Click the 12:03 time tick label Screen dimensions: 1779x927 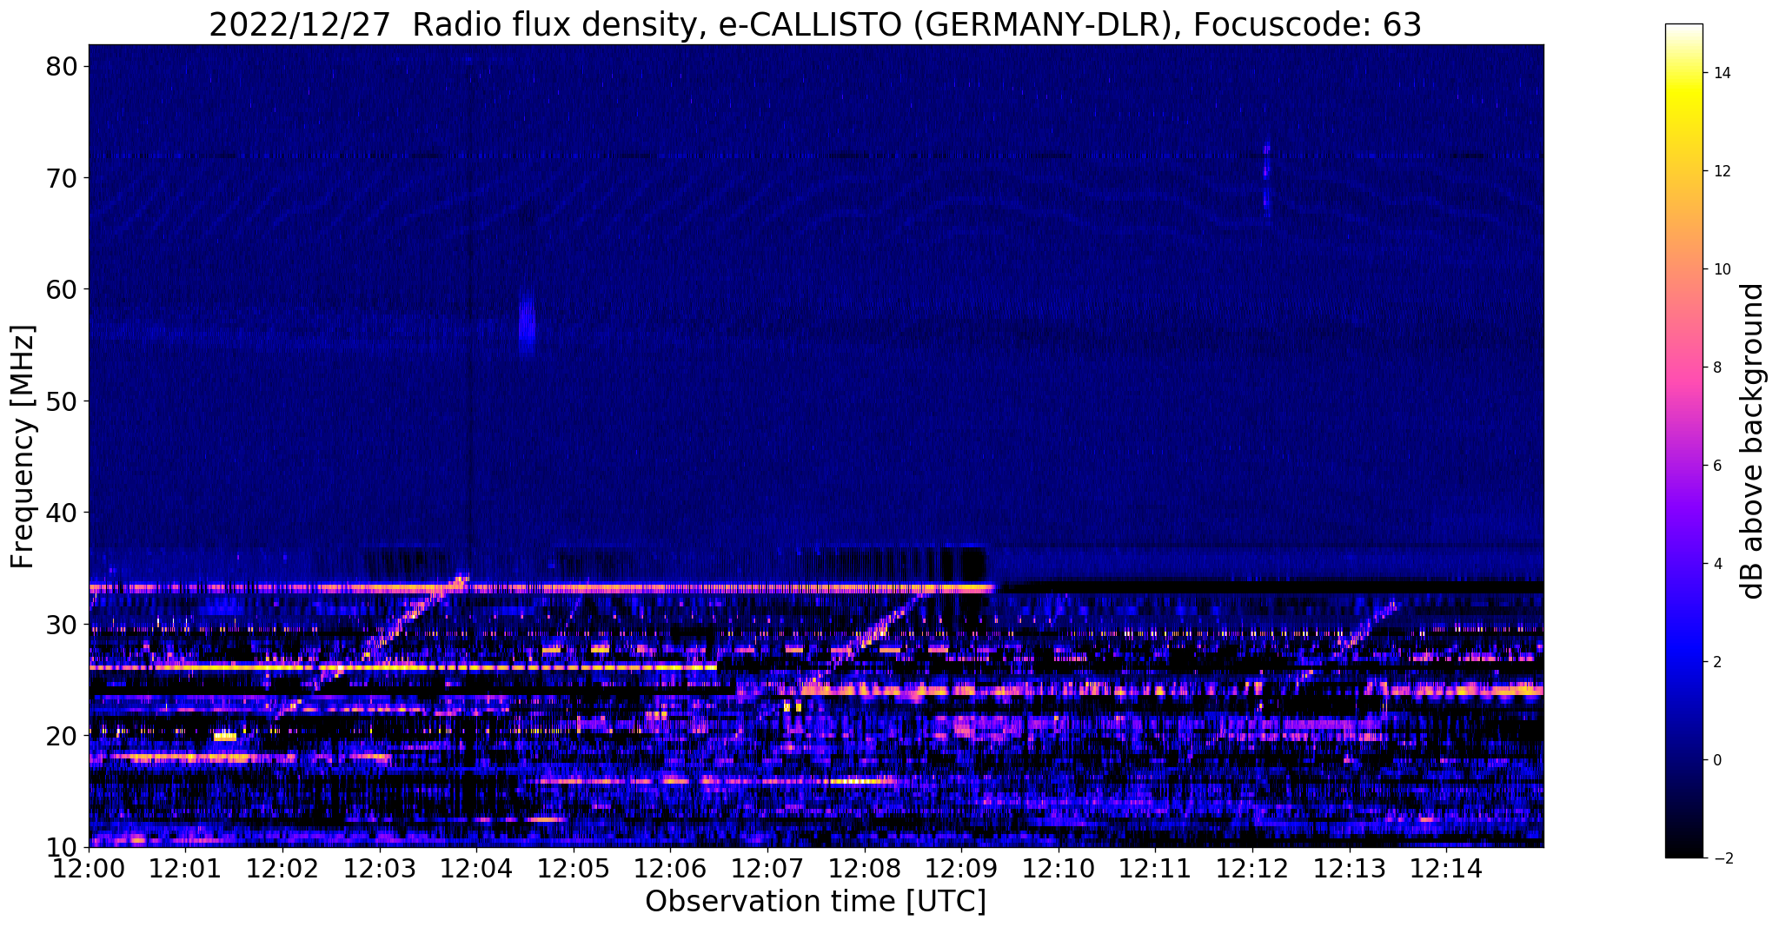click(x=380, y=867)
